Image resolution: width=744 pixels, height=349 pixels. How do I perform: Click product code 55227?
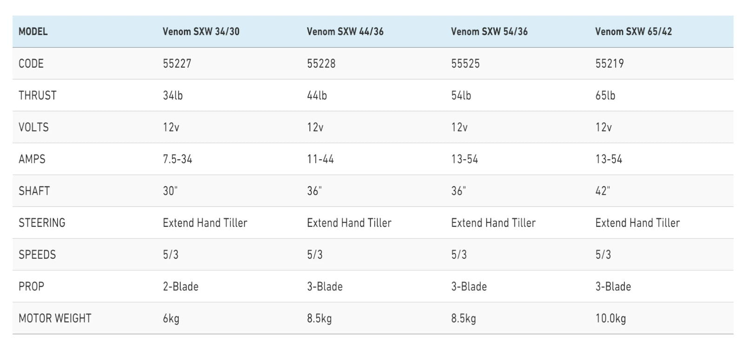(x=177, y=64)
